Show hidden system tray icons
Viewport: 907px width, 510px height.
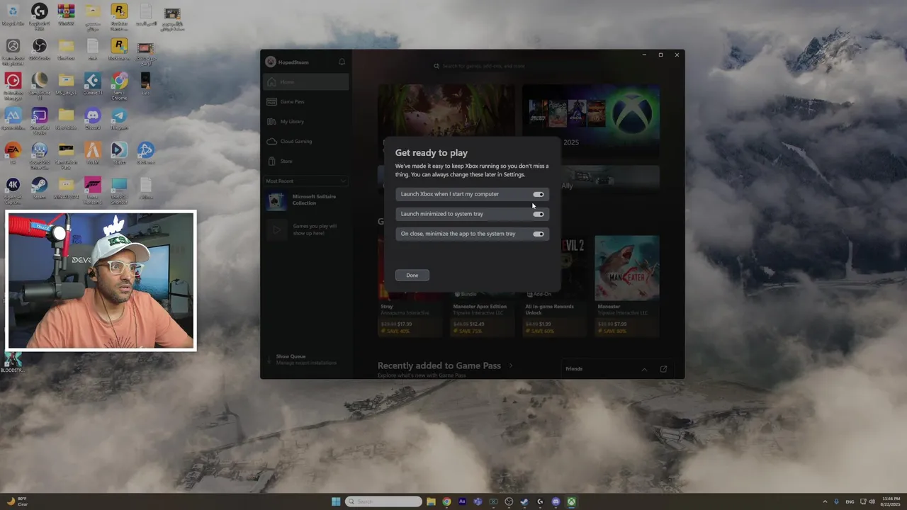[825, 501]
